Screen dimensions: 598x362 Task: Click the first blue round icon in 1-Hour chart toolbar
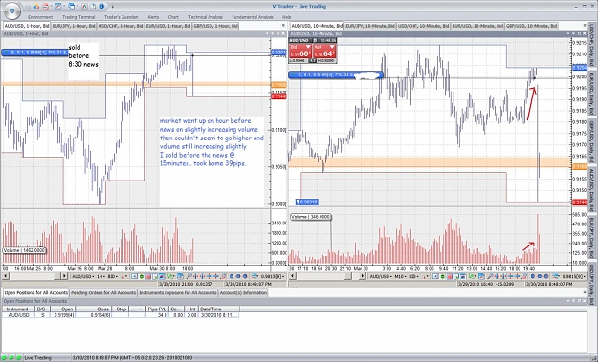click(x=232, y=276)
